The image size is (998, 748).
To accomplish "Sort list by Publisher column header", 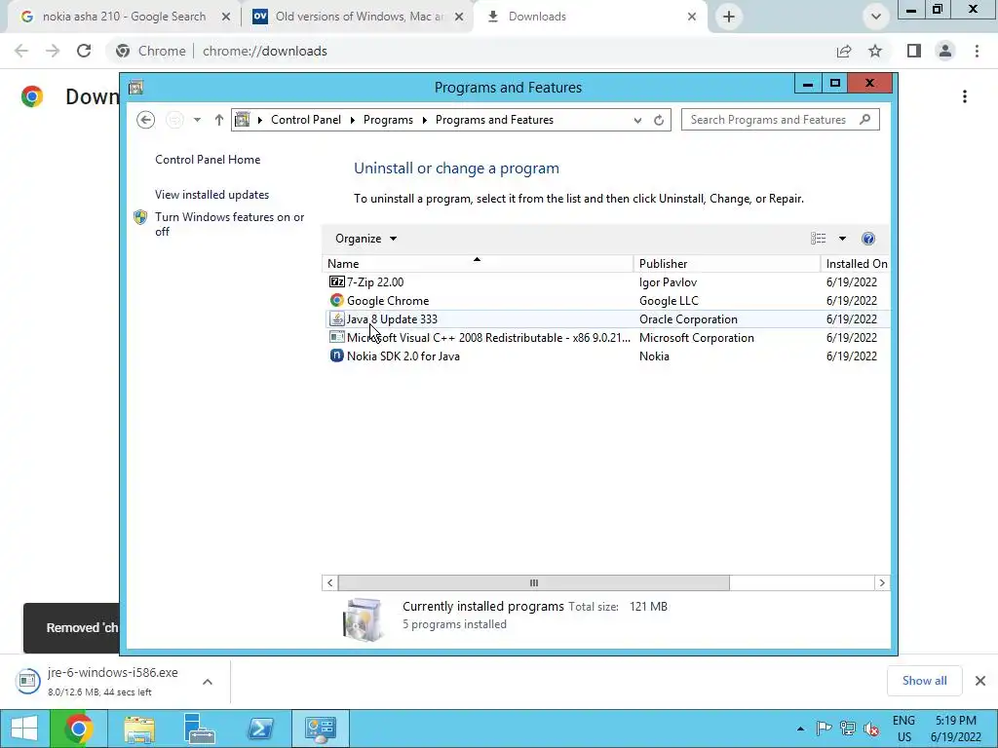I will pos(727,263).
